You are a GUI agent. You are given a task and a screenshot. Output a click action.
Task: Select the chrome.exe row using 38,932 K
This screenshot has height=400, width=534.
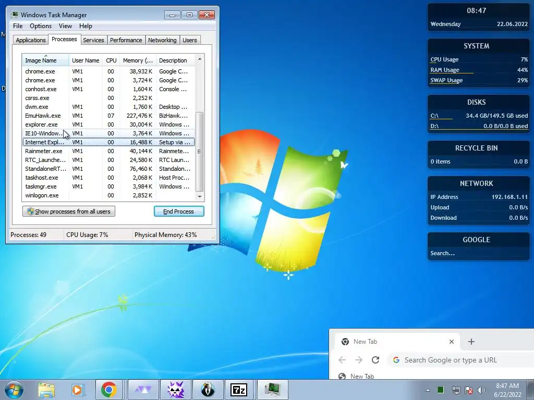tap(108, 71)
